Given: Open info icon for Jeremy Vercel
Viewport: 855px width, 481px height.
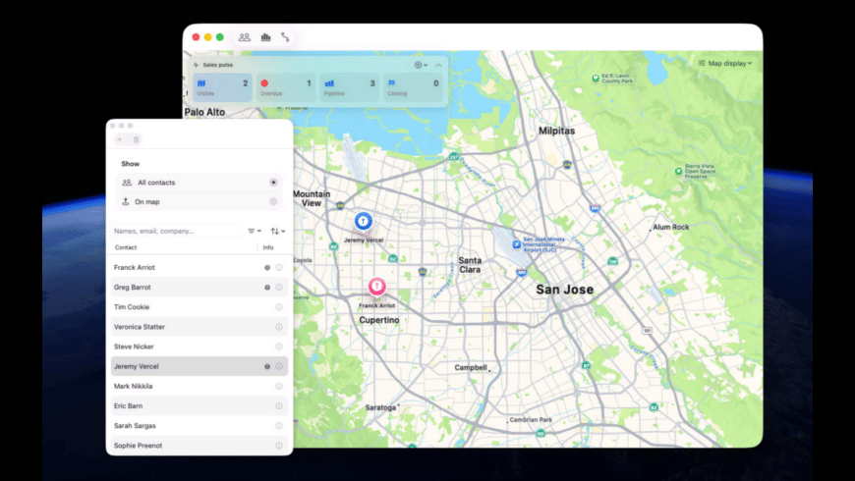Looking at the screenshot, I should [x=279, y=366].
